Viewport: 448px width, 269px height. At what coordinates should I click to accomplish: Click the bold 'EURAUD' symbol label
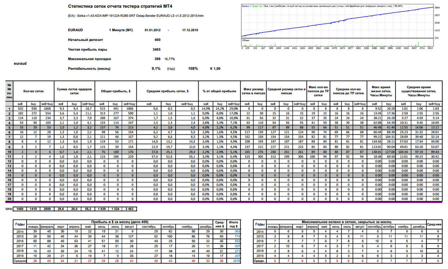[x=75, y=30]
